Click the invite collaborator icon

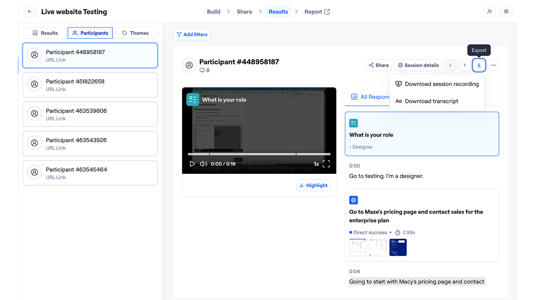click(489, 12)
